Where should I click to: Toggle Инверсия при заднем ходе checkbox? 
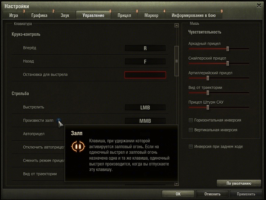[x=191, y=147]
